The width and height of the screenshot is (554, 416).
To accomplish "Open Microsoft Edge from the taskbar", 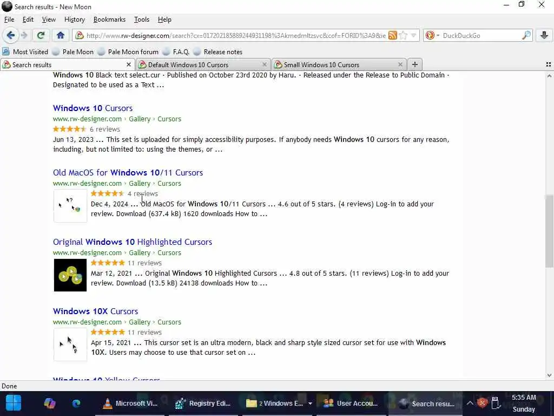I will pos(76,403).
